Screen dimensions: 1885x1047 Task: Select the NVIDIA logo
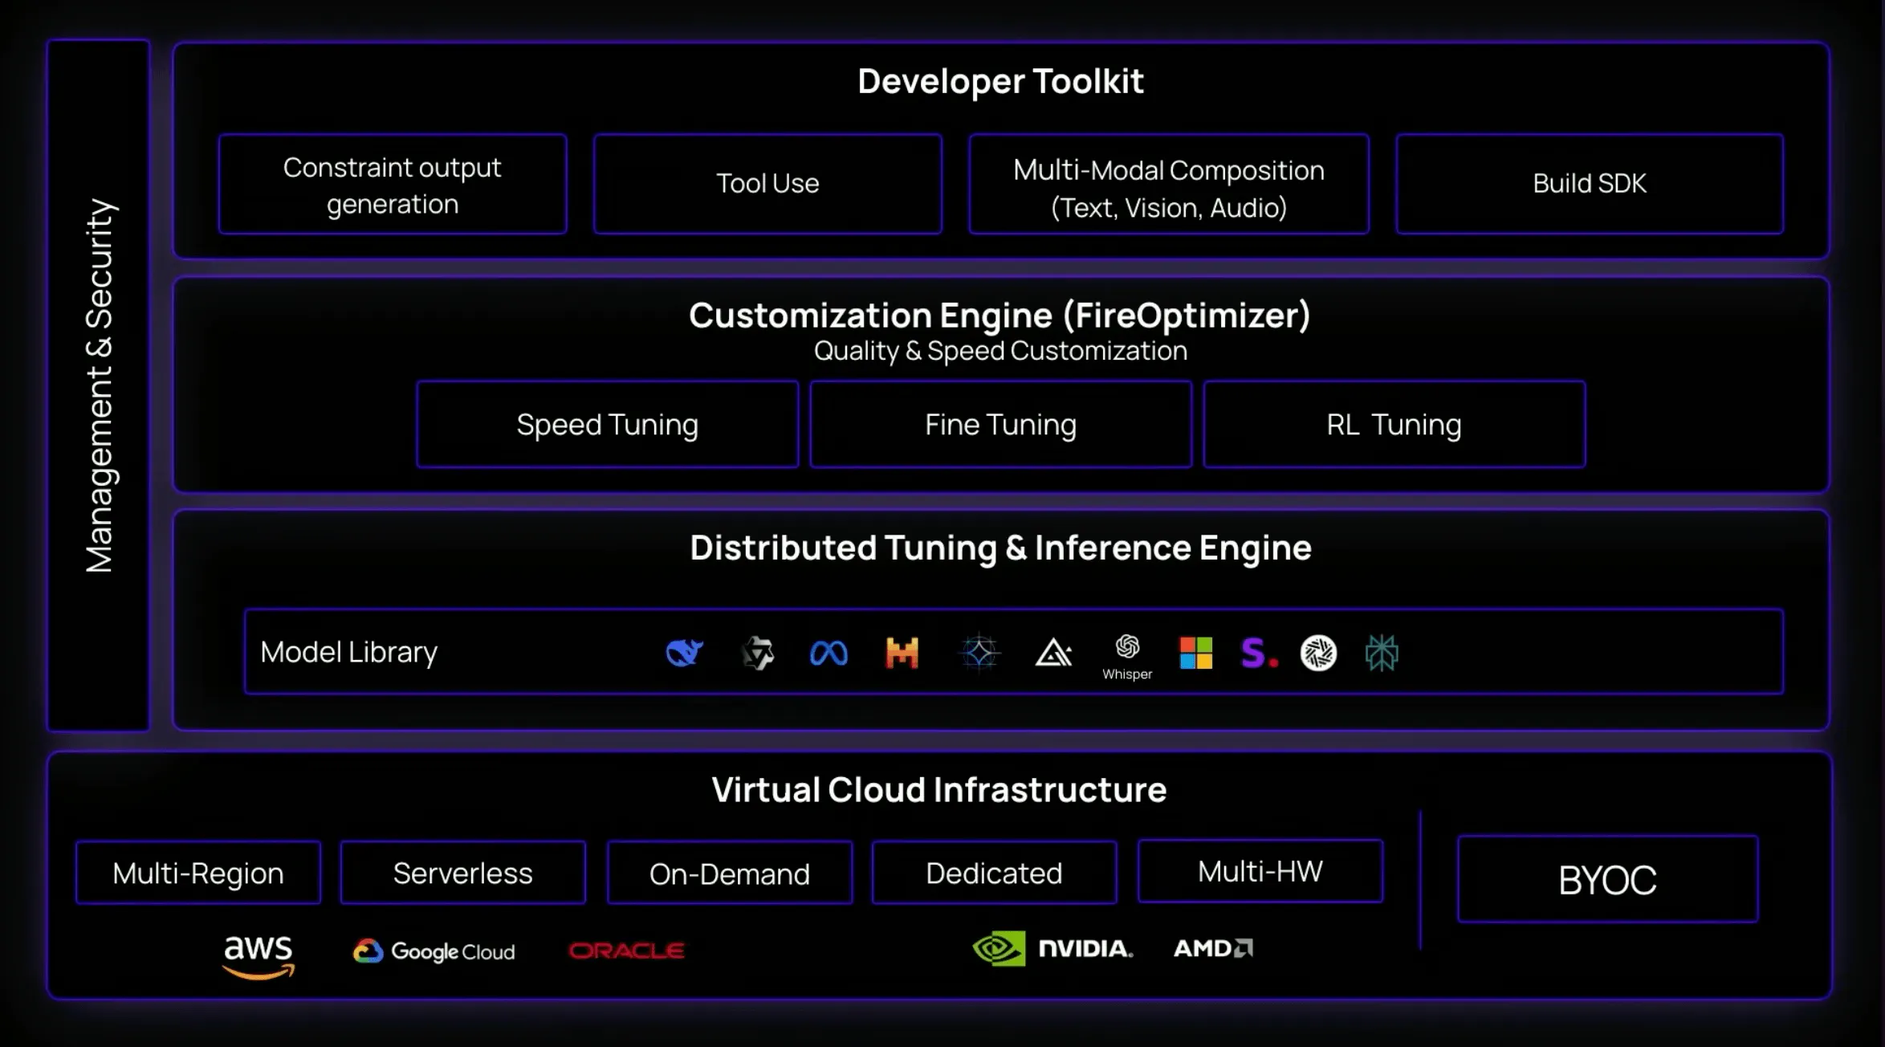click(1052, 948)
